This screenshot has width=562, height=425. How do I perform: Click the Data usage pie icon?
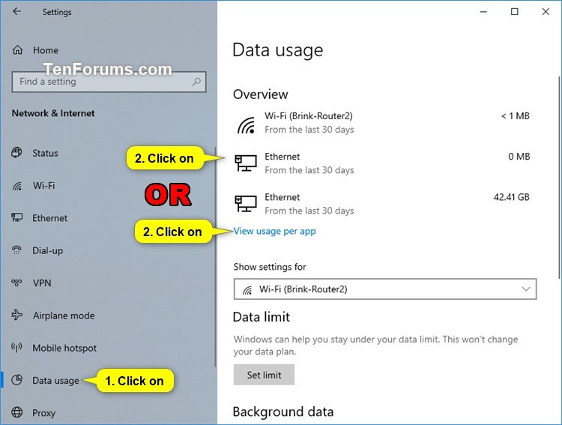click(16, 380)
